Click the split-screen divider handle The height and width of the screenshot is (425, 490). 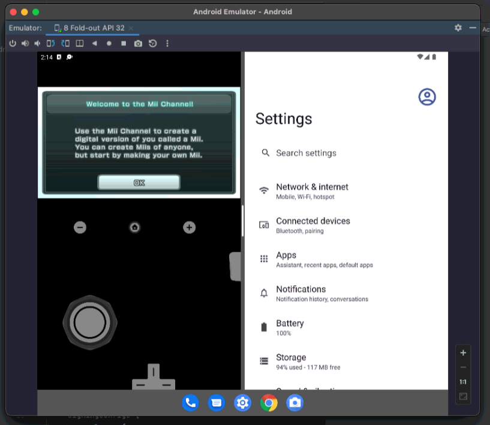coord(243,221)
